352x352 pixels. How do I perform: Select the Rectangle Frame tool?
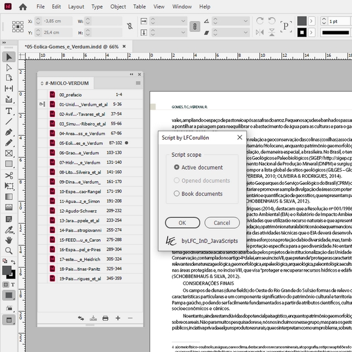[x=9, y=153]
